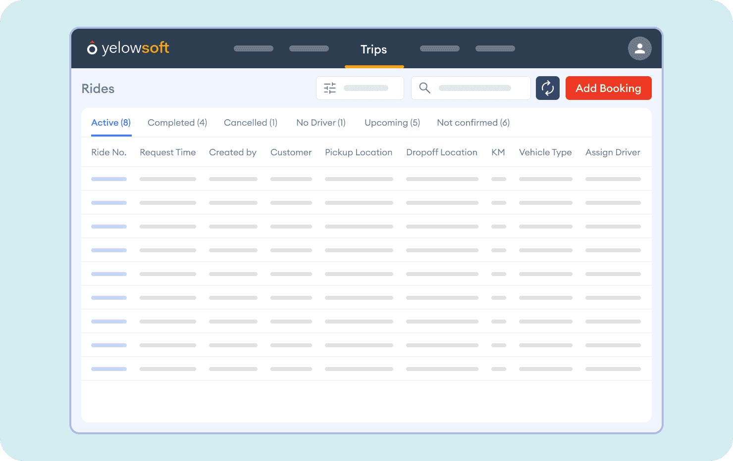Open the Cancelled rides tab
This screenshot has height=461, width=733.
(x=250, y=122)
